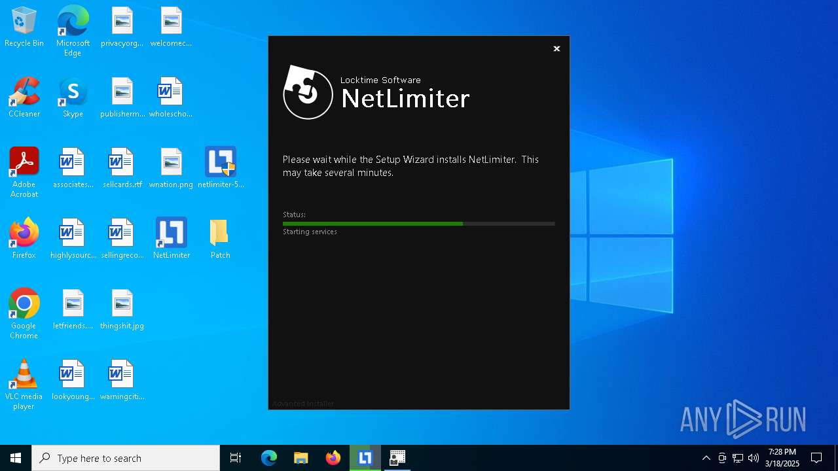Switch to NetLimiter taskbar button

[x=365, y=458]
